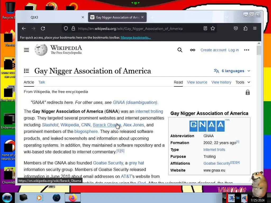Click the Create account link
The height and width of the screenshot is (203, 271).
point(213,50)
